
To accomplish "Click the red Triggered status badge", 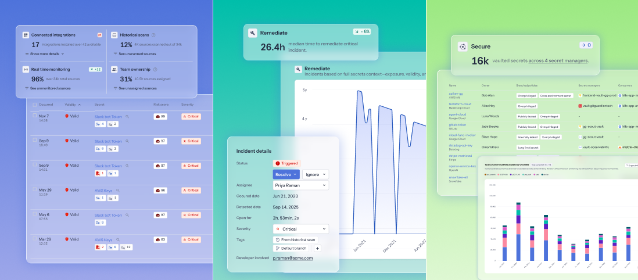I will (286, 163).
